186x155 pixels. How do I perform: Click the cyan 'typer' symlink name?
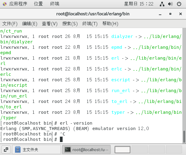coord(118,113)
